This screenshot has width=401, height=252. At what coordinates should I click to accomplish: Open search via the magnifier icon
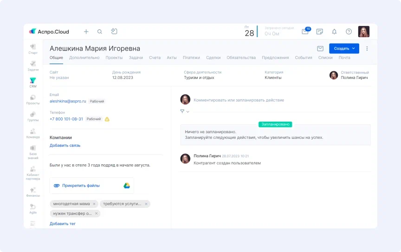click(100, 32)
